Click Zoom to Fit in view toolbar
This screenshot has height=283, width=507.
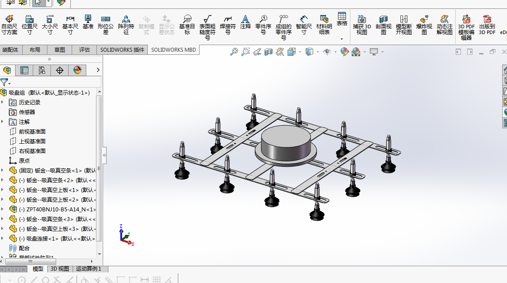234,52
